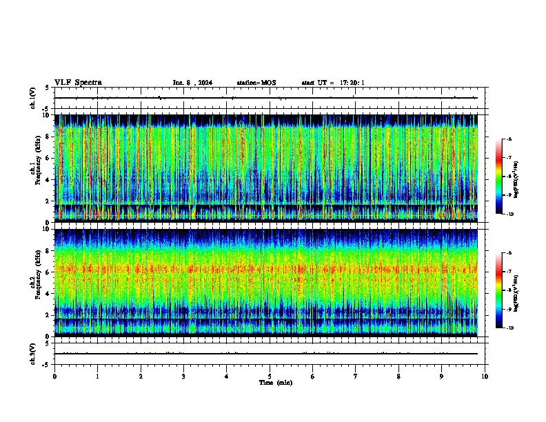The image size is (546, 422).
Task: Click time axis tick label "10"
Action: pyautogui.click(x=485, y=376)
